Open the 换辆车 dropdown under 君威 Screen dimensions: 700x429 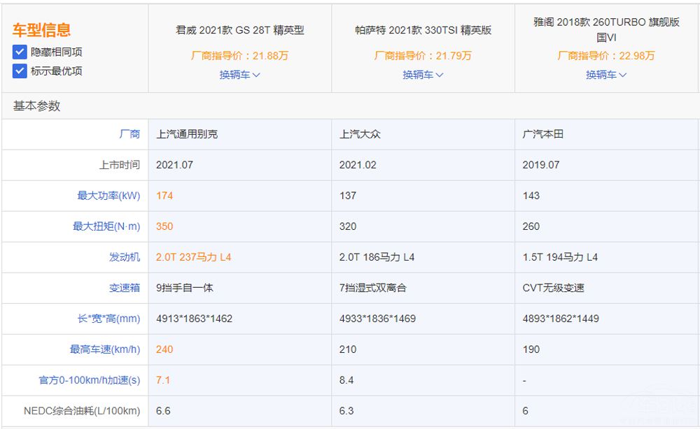pyautogui.click(x=238, y=75)
